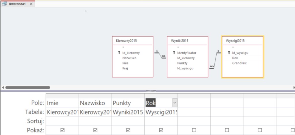This screenshot has height=135, width=295.
Task: Select the Kraj field in Kierowcy2015
Action: [125, 68]
